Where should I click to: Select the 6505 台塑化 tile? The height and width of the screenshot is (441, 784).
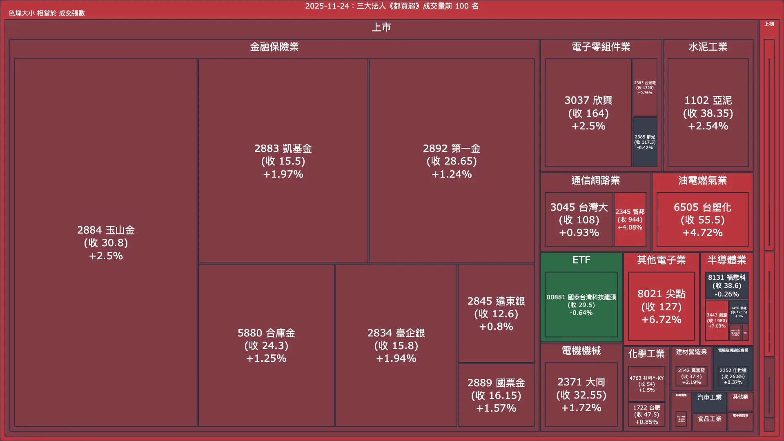click(702, 220)
